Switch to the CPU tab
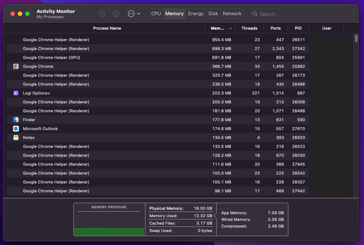 click(156, 14)
